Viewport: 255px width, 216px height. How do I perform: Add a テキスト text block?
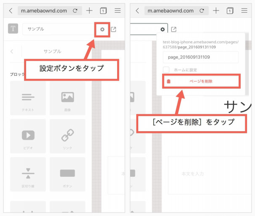tap(28, 98)
